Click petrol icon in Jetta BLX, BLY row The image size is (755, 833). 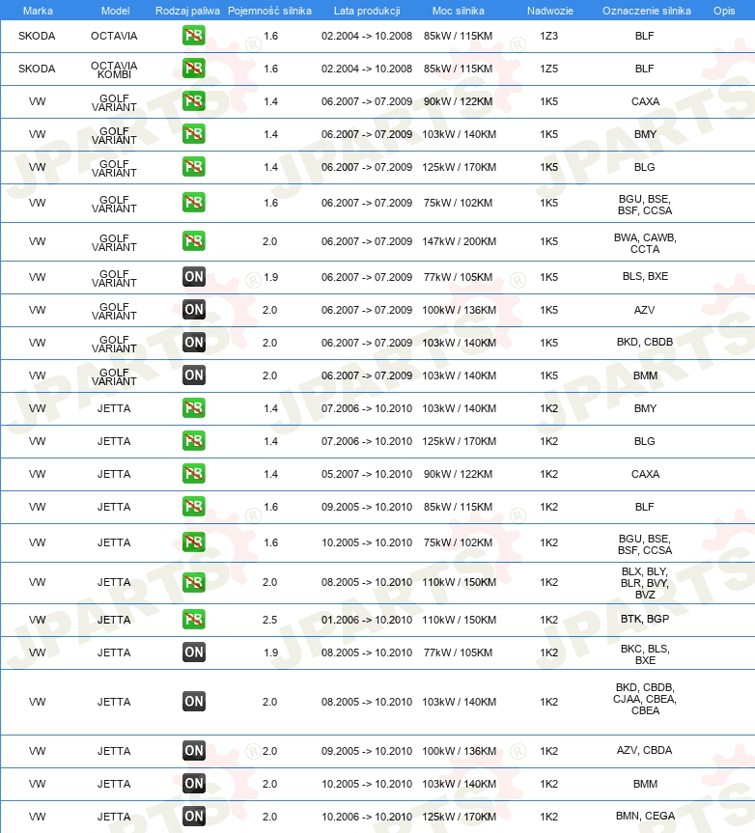(x=193, y=582)
